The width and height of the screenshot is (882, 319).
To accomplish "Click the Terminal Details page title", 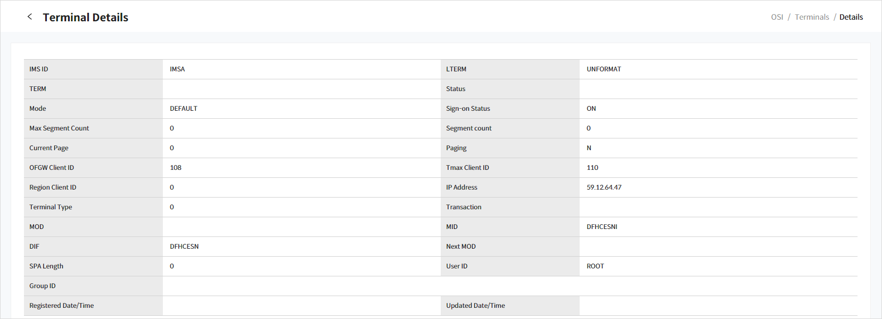I will pos(86,18).
